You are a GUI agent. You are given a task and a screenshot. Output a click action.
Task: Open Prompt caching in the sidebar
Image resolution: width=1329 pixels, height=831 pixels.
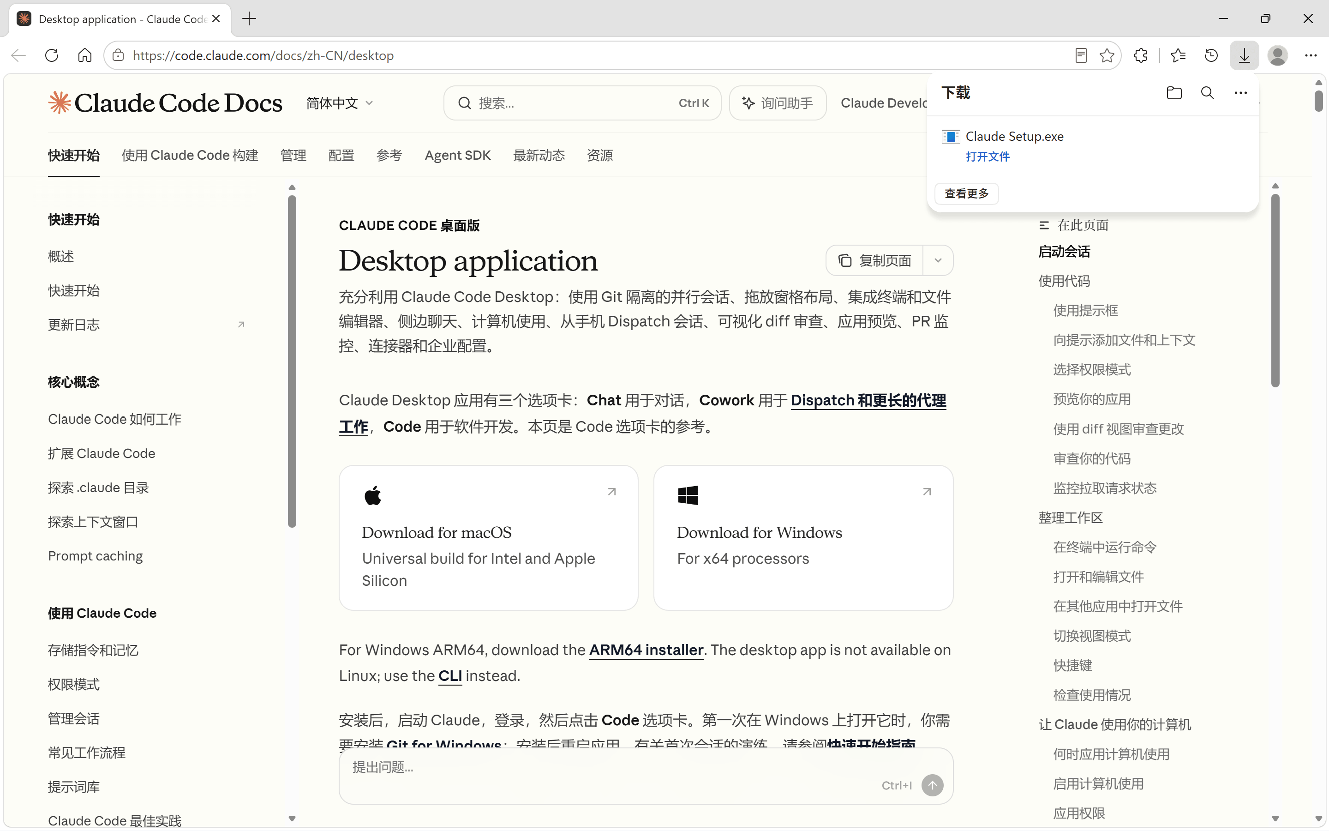[x=95, y=556]
